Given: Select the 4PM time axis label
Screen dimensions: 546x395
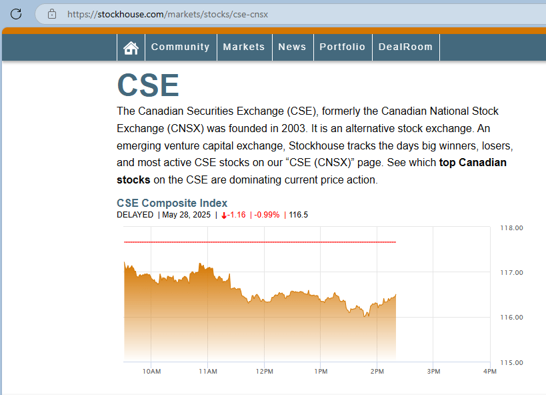Looking at the screenshot, I should (489, 371).
